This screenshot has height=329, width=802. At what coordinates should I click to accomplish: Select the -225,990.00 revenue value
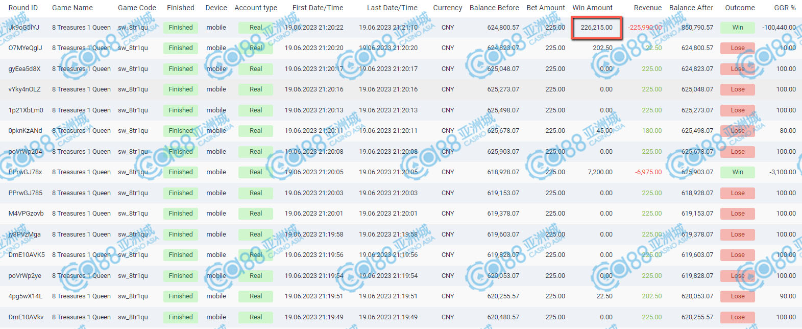point(645,28)
